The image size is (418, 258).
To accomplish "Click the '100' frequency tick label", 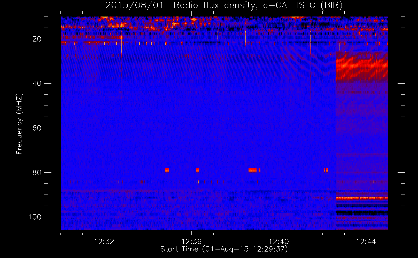I will pyautogui.click(x=35, y=217).
